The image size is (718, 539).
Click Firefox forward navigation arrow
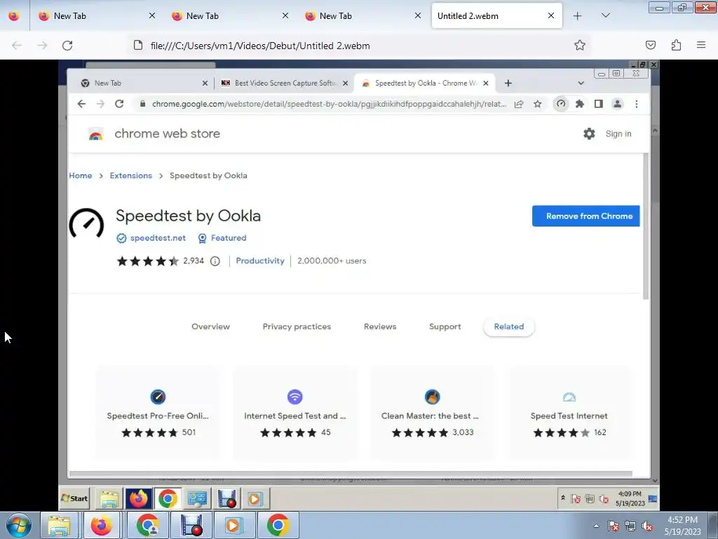[x=42, y=46]
